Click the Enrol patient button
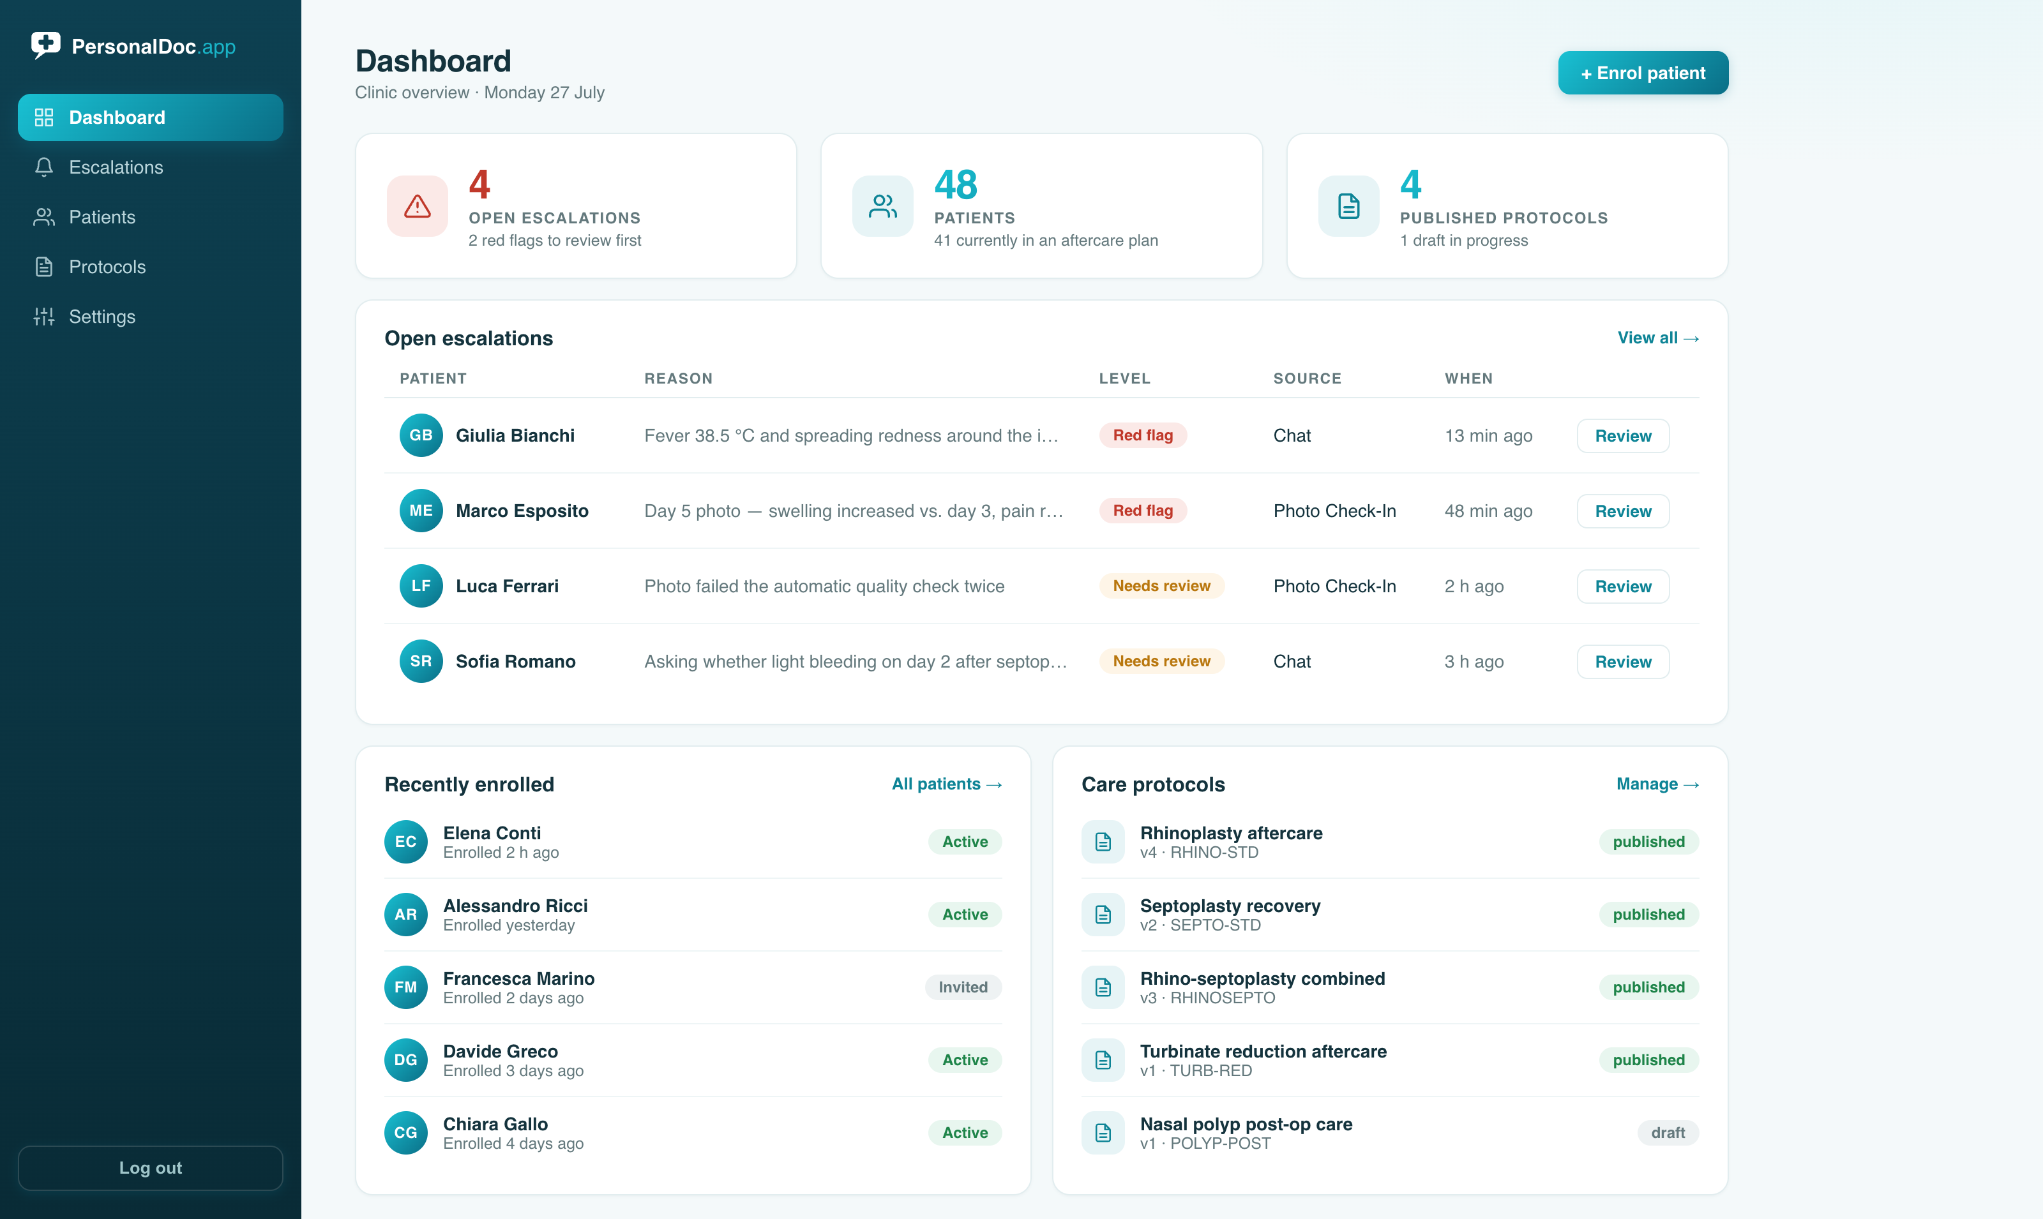Image resolution: width=2043 pixels, height=1219 pixels. point(1643,73)
